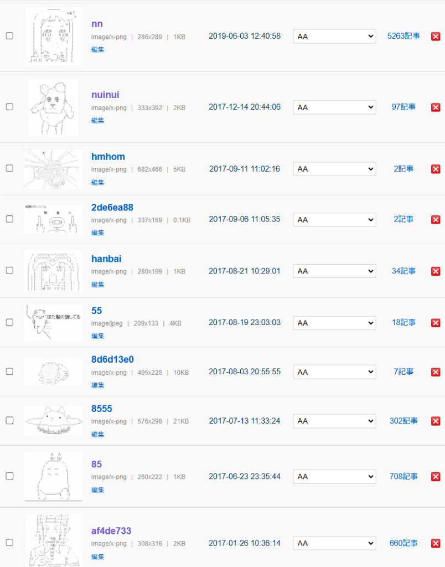Screen dimensions: 445x567
Task: Open the 708記事 link for image 85
Action: (403, 476)
